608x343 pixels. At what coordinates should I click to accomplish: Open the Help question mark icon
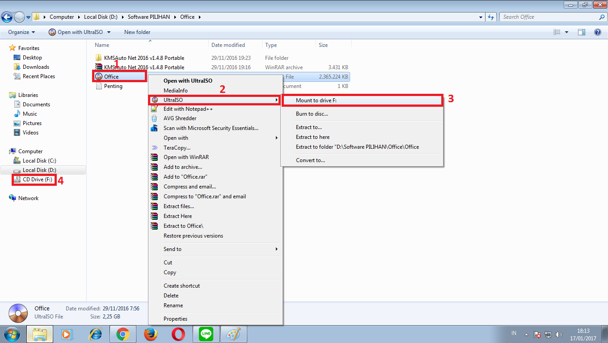(x=598, y=32)
